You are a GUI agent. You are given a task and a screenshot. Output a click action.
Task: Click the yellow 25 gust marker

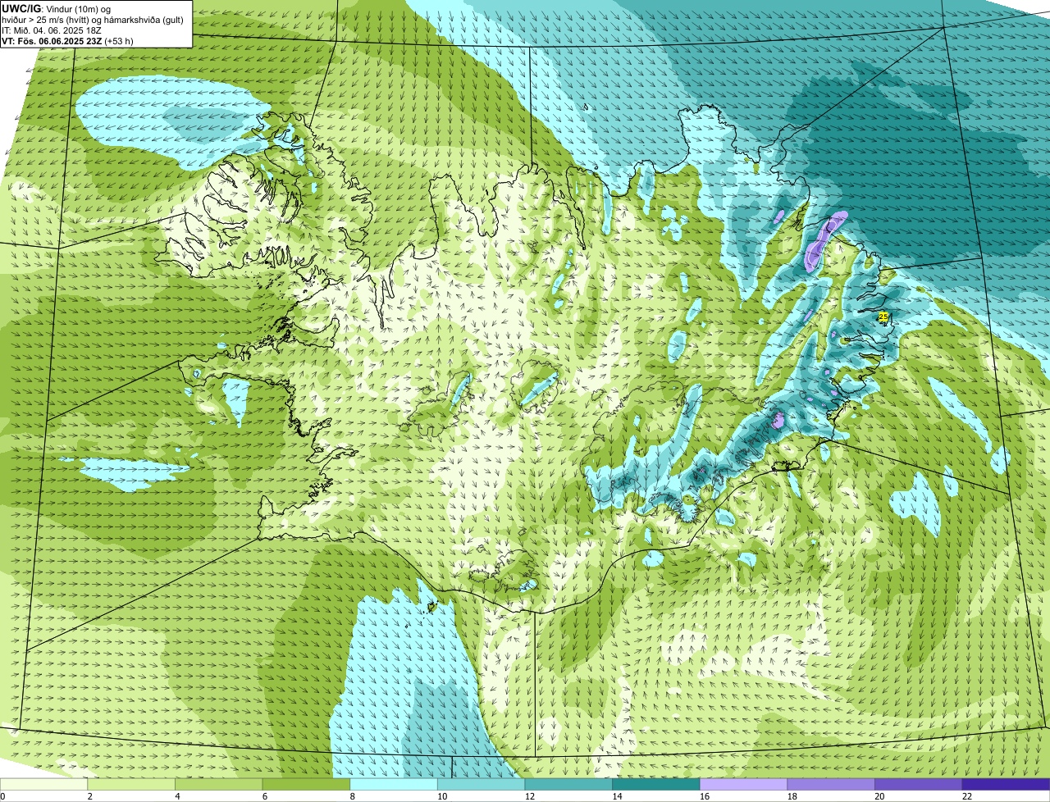click(x=883, y=317)
